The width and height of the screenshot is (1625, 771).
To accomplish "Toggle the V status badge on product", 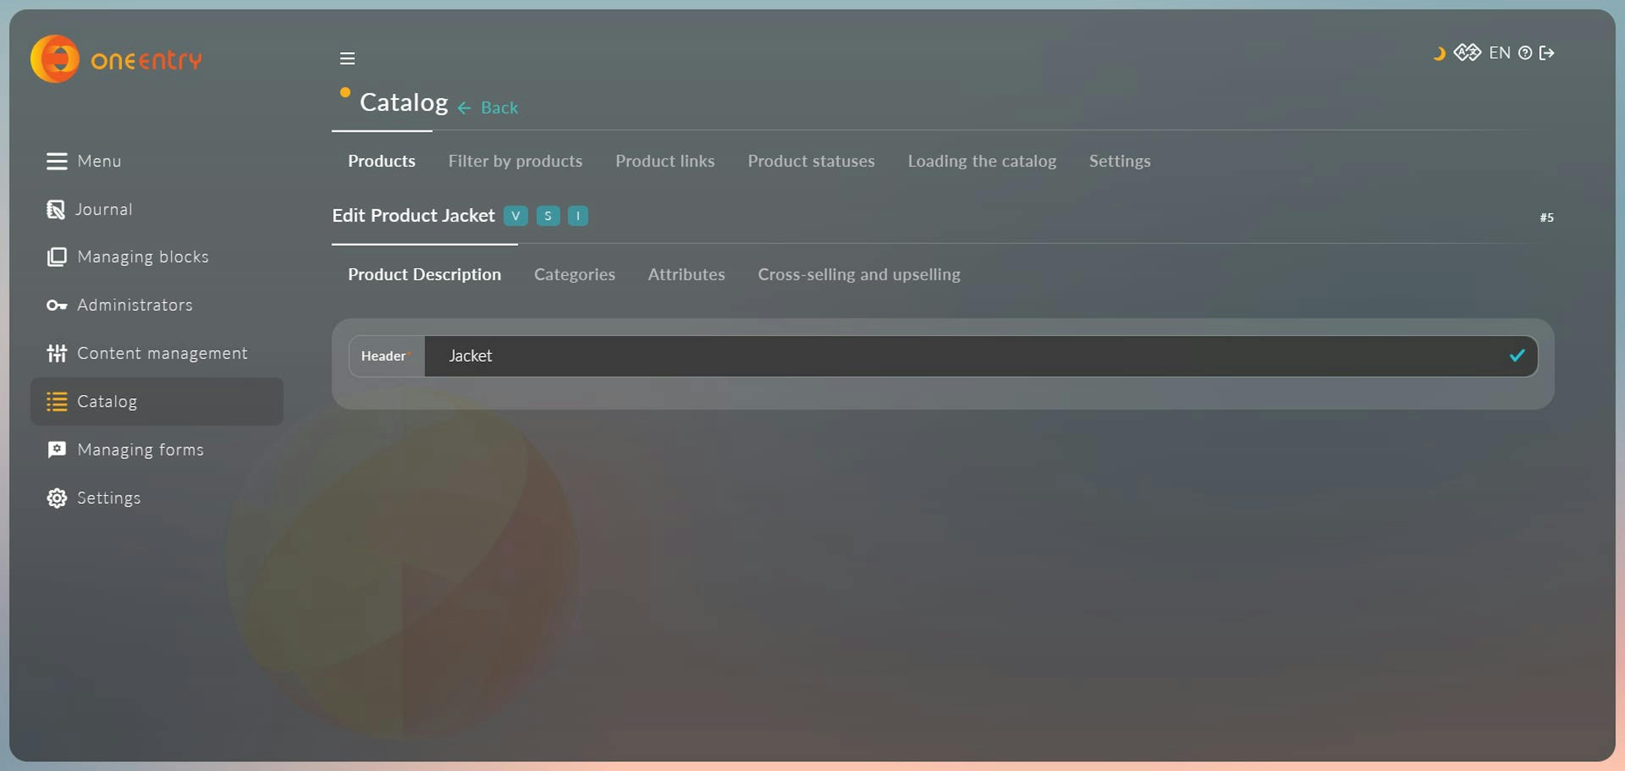I will [x=515, y=215].
